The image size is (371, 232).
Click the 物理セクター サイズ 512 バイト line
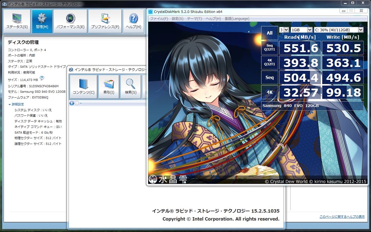[x=38, y=138]
